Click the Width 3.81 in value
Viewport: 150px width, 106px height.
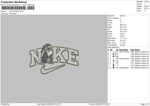(x=146, y=8)
